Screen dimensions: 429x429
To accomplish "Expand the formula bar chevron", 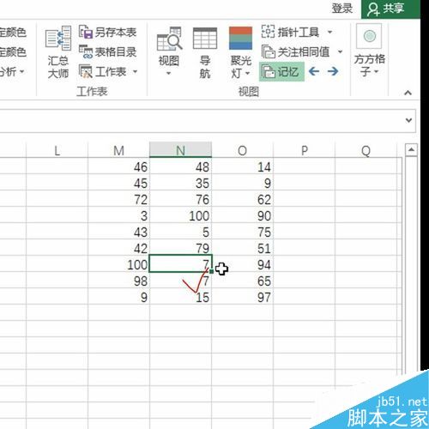I will point(408,120).
